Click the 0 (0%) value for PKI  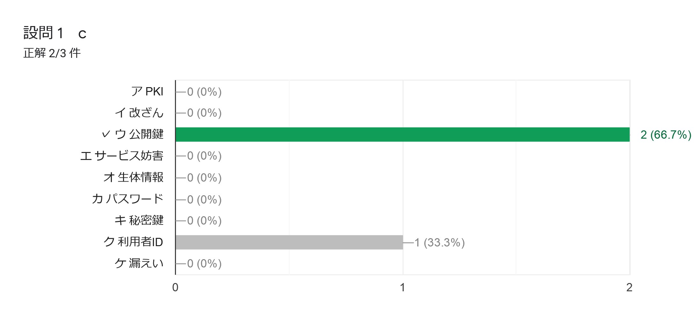[x=204, y=92]
